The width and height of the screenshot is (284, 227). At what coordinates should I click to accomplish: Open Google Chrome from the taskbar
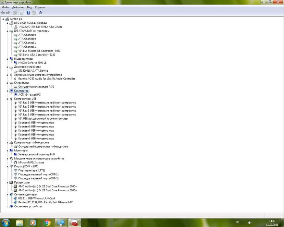tap(47, 222)
